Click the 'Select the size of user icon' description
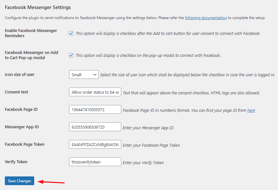This screenshot has height=190, width=278. coord(188,75)
